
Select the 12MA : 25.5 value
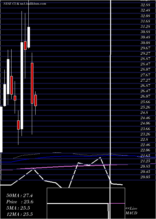pyautogui.click(x=19, y=214)
